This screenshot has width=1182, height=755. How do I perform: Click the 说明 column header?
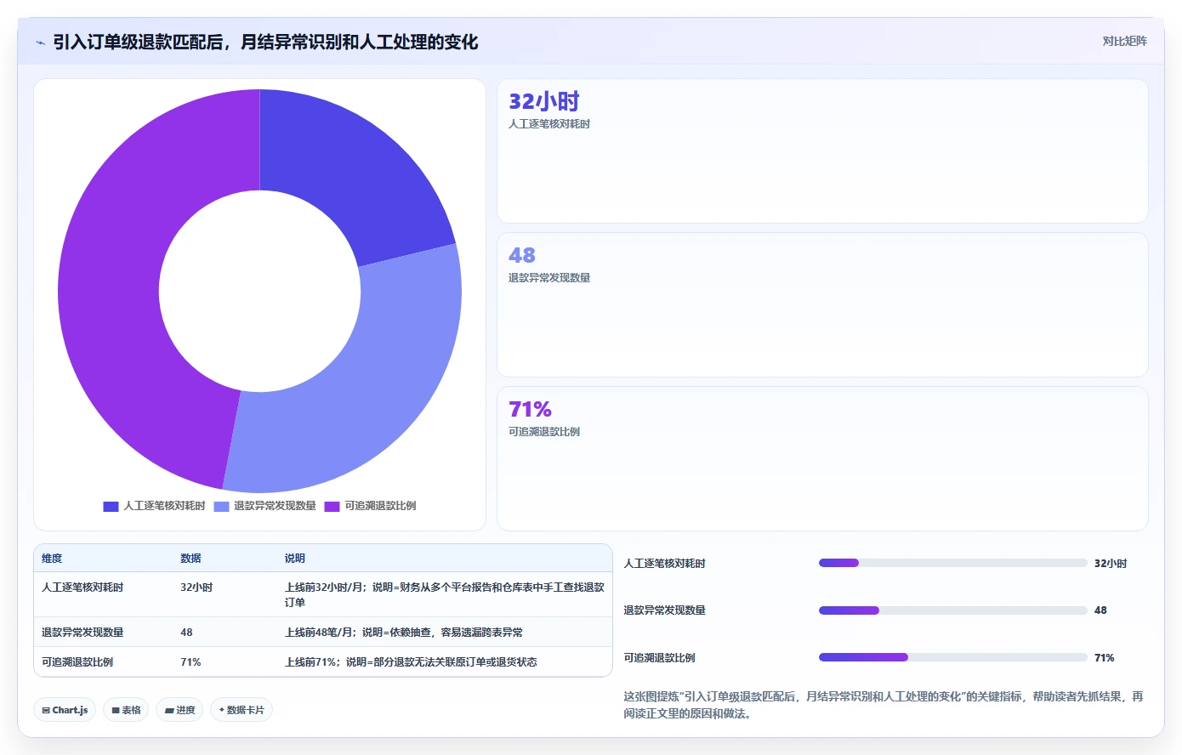tap(294, 559)
